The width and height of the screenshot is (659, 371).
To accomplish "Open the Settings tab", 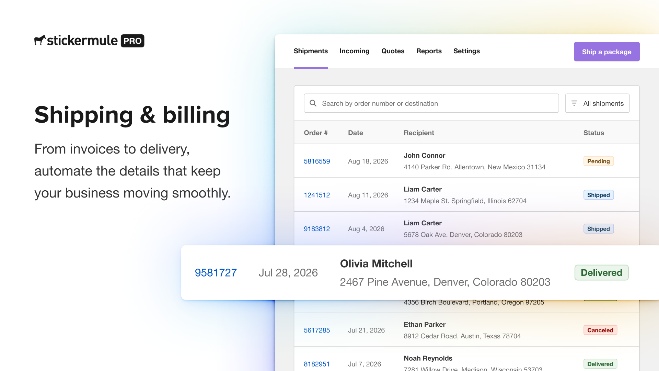I will 466,51.
